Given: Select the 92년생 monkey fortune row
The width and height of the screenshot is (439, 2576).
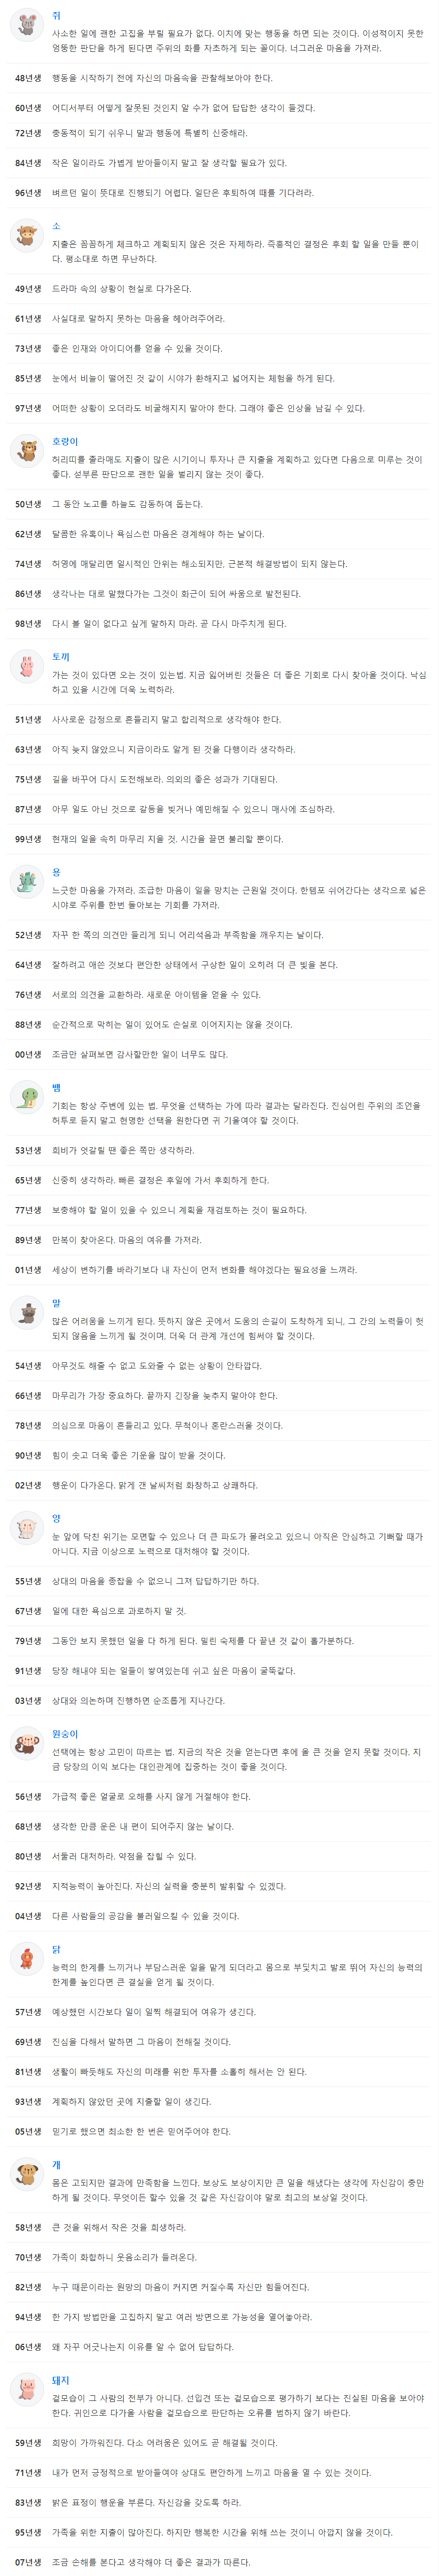Looking at the screenshot, I should pos(219,1886).
